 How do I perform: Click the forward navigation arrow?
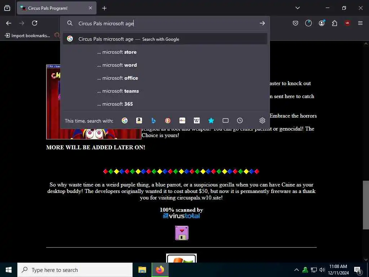[x=22, y=23]
